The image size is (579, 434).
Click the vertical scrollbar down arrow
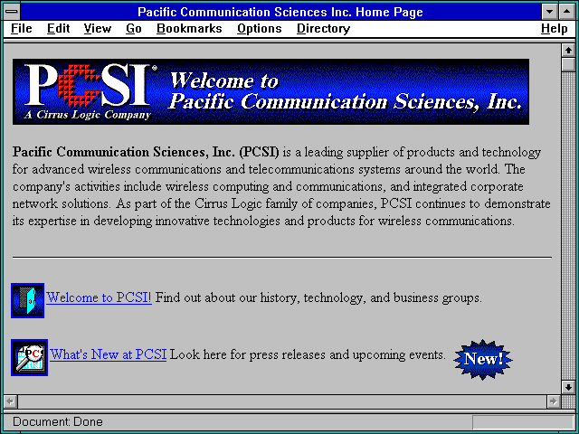click(x=568, y=387)
